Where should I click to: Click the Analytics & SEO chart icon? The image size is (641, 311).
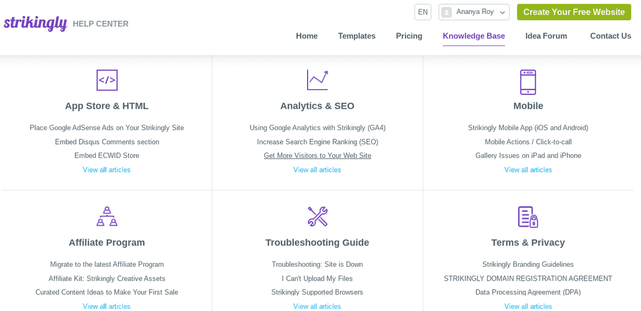[317, 80]
